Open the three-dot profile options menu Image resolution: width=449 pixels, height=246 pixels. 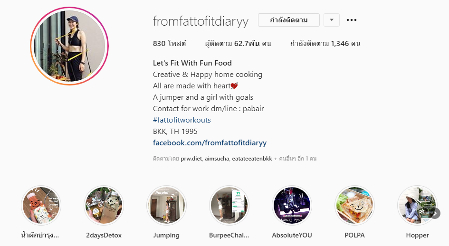pyautogui.click(x=351, y=20)
